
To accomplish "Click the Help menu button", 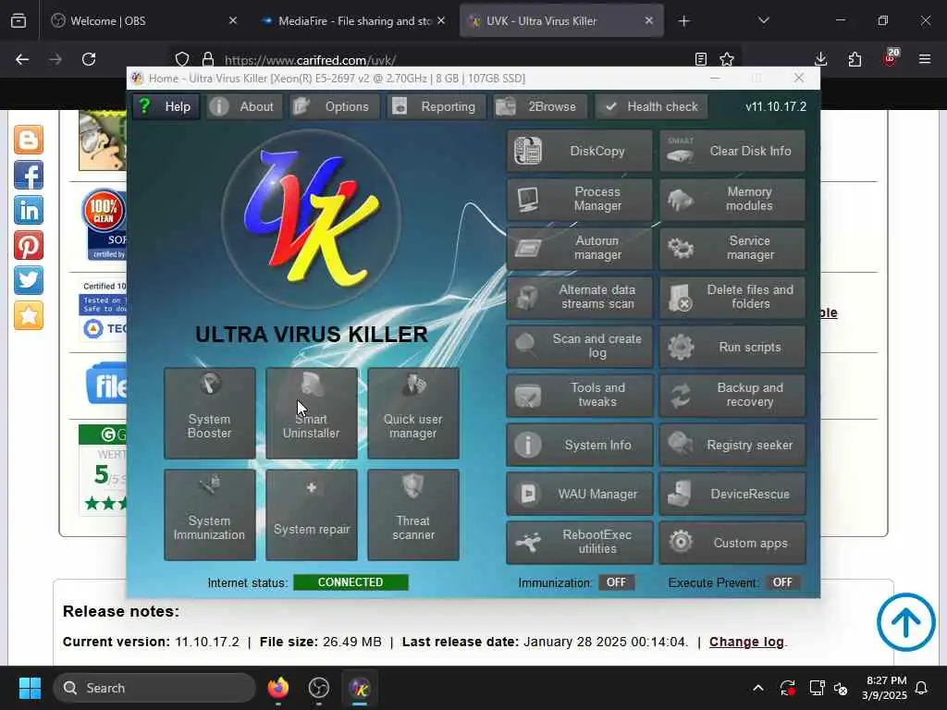I will [166, 107].
